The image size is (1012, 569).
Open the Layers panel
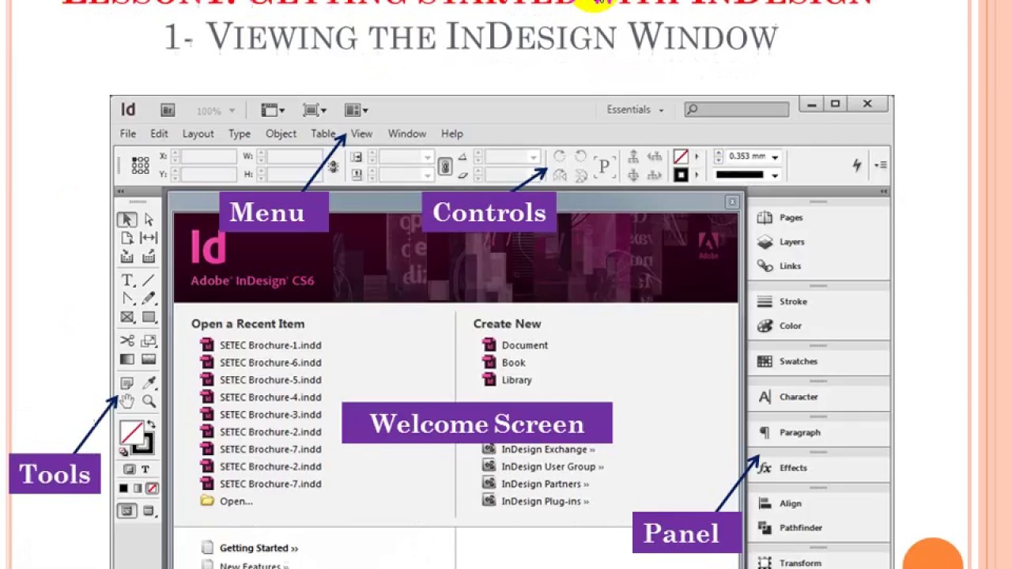tap(783, 242)
